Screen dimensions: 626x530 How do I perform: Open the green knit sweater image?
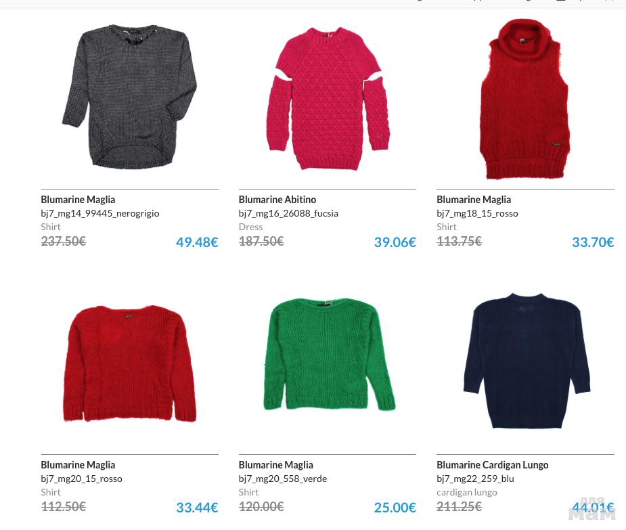tap(329, 354)
